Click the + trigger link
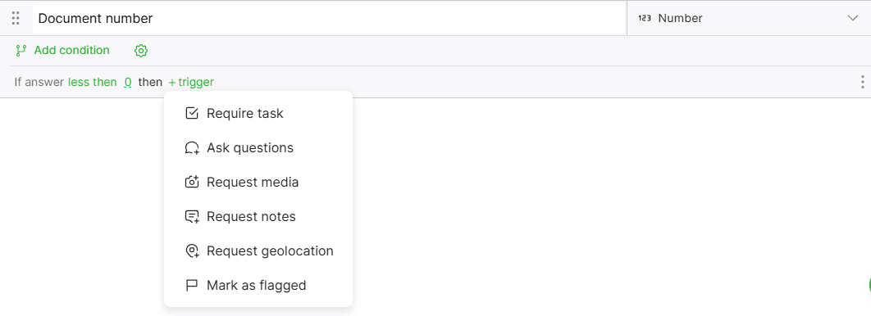 191,82
